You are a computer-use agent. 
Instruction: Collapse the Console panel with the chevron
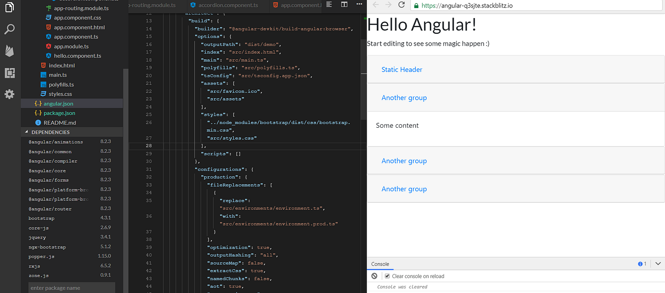(x=657, y=264)
